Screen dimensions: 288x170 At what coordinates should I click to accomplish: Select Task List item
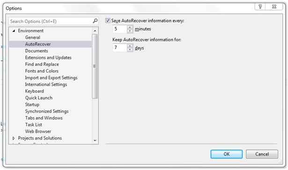click(x=33, y=125)
